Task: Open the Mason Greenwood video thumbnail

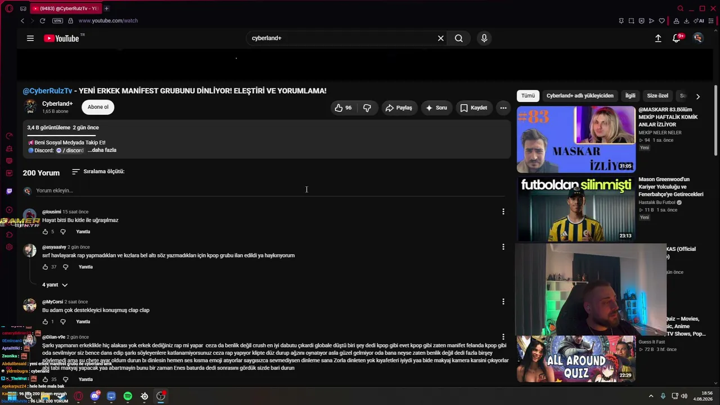Action: tap(576, 209)
